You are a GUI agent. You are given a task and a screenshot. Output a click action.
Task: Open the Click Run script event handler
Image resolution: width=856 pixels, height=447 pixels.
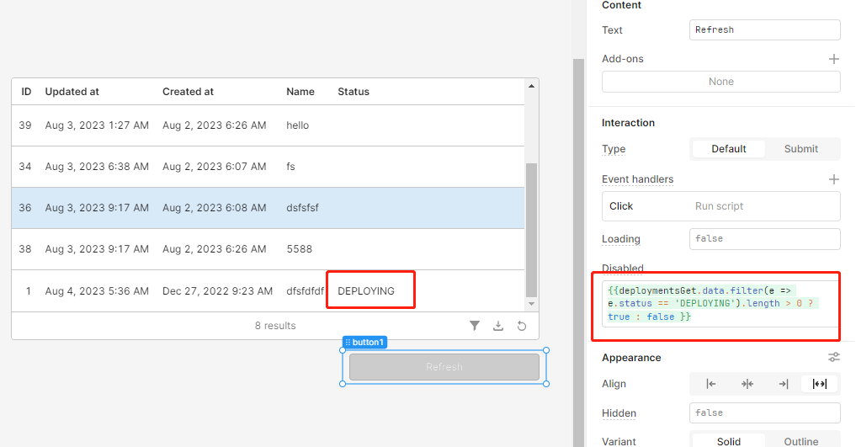(x=720, y=206)
